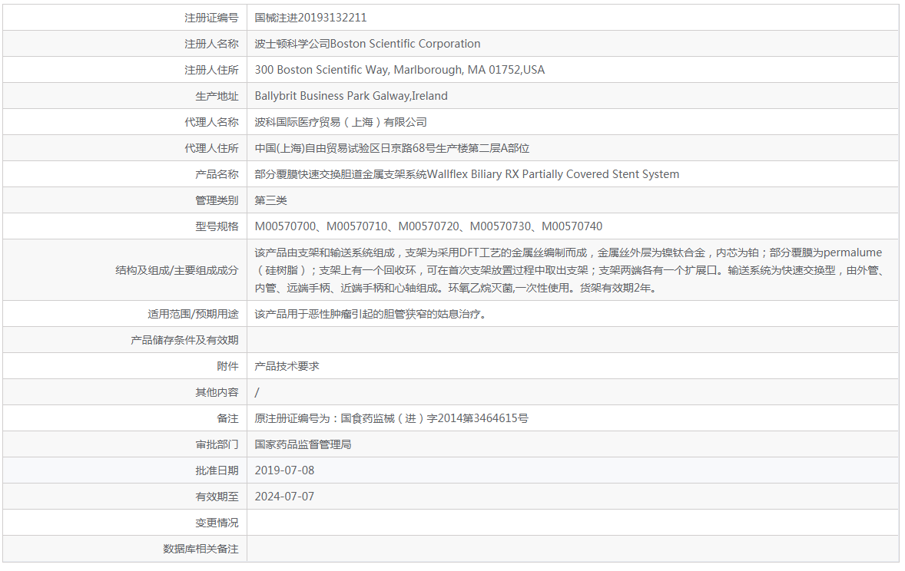Select the 注册人住所 label
The height and width of the screenshot is (571, 905).
211,70
